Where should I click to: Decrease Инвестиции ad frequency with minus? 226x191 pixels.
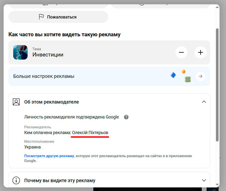coord(181,52)
